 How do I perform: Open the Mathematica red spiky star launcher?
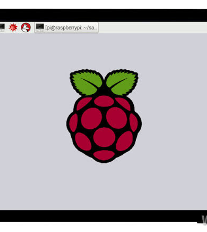(13, 27)
